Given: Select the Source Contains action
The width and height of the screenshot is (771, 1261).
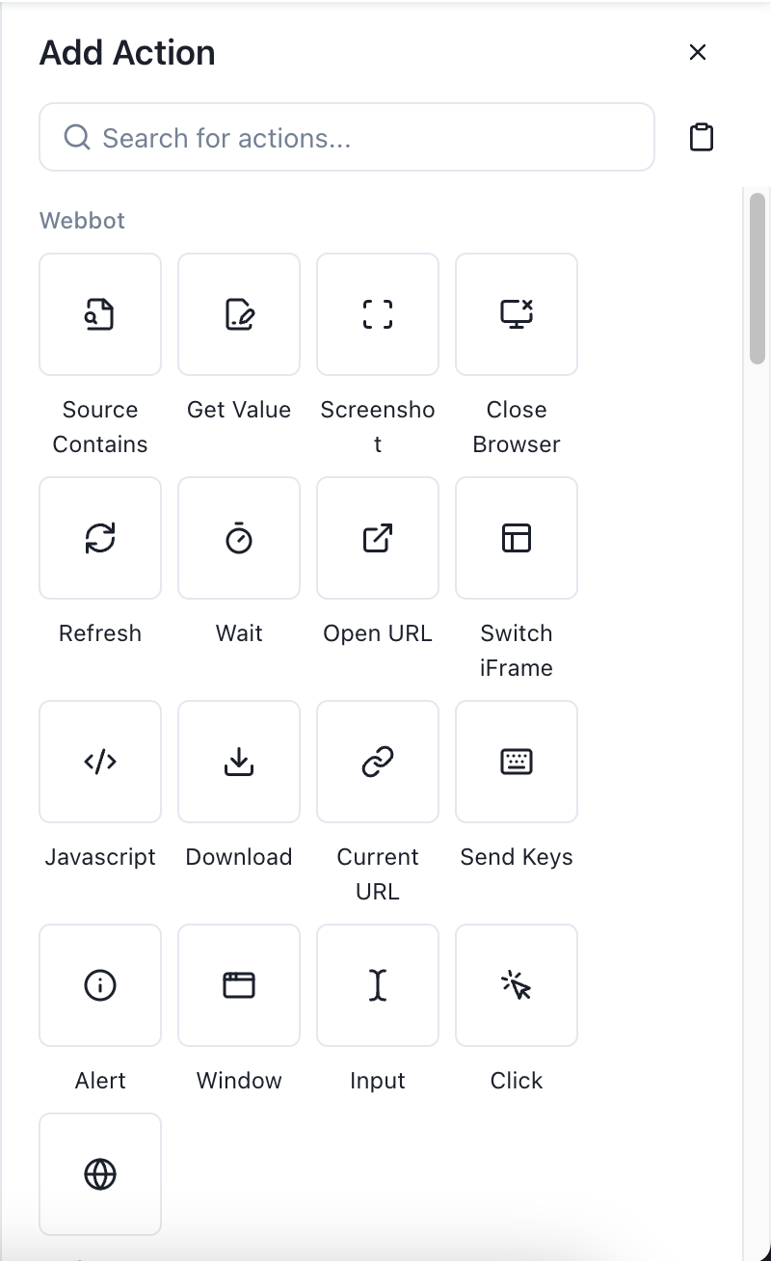Looking at the screenshot, I should point(100,314).
